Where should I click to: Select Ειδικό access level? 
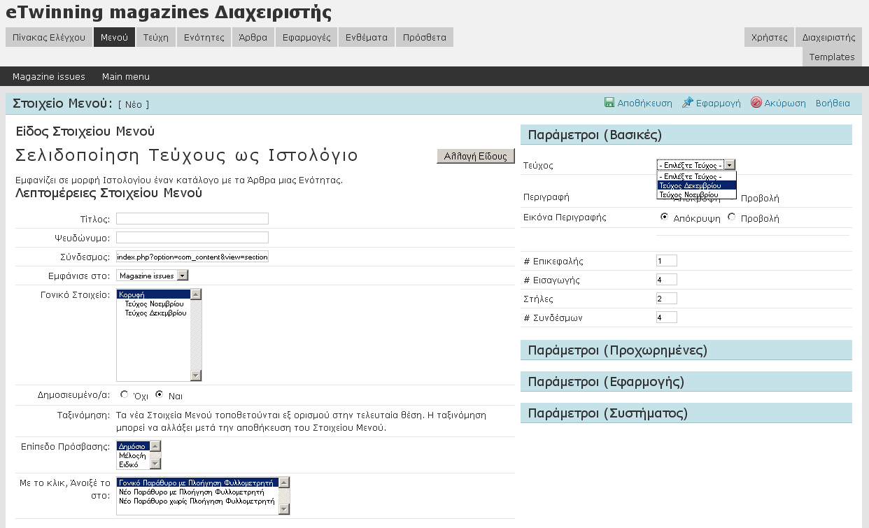(133, 464)
